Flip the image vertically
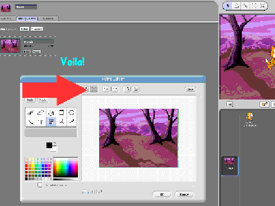The height and width of the screenshot is (206, 275). [x=136, y=89]
